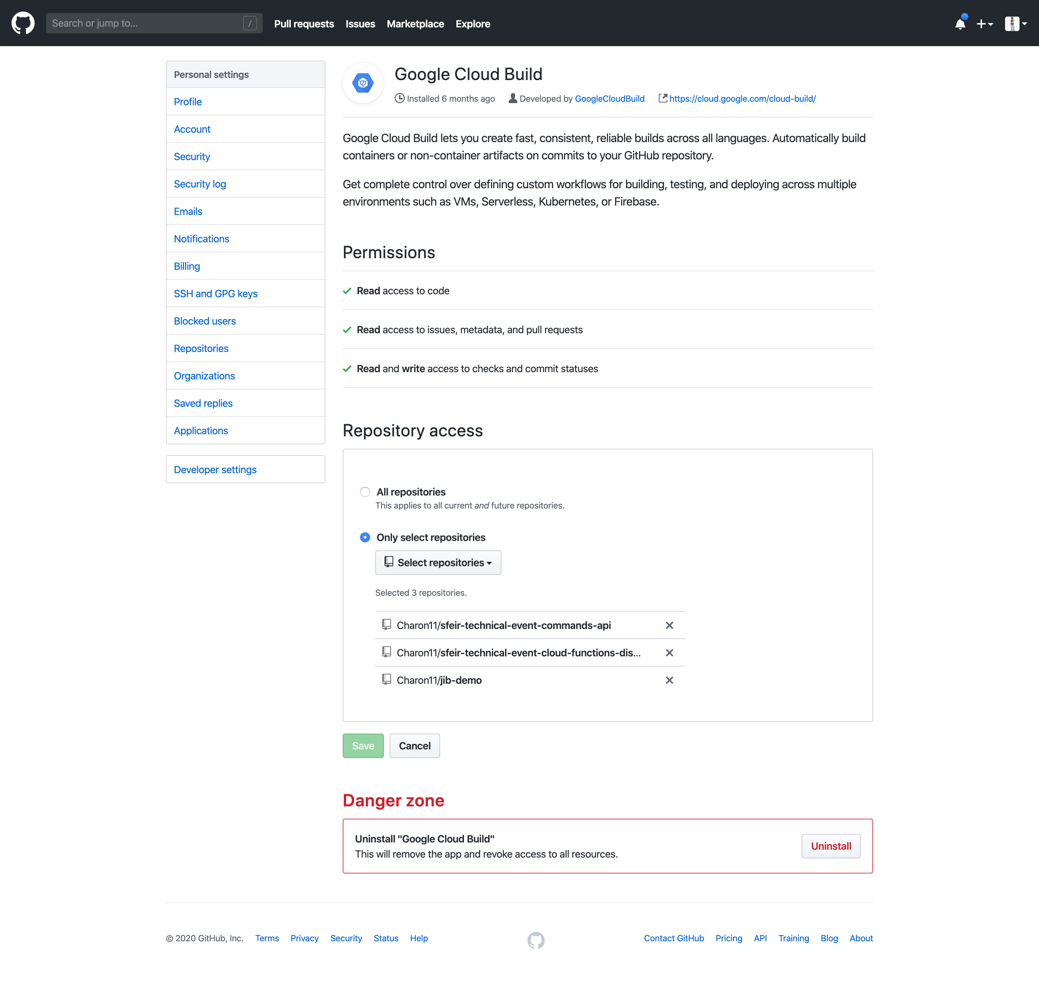
Task: Open the Profile settings page
Action: (246, 101)
